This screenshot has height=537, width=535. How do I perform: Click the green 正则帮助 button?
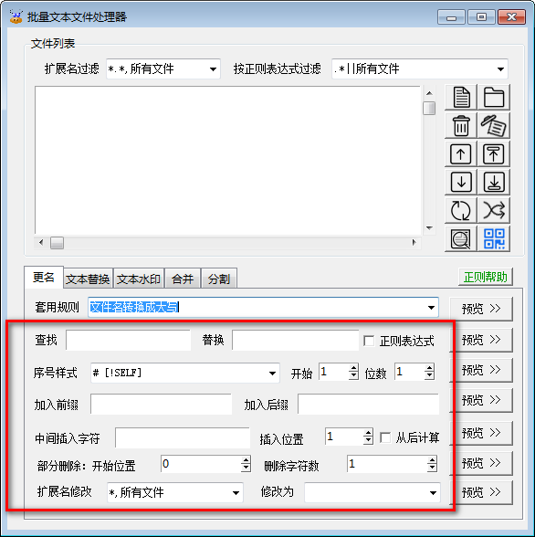[486, 277]
